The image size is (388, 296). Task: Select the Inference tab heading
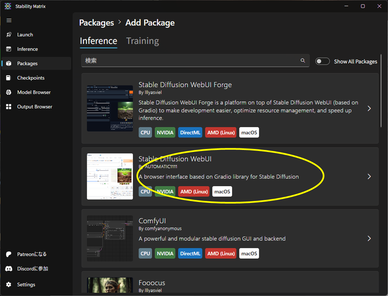[98, 41]
